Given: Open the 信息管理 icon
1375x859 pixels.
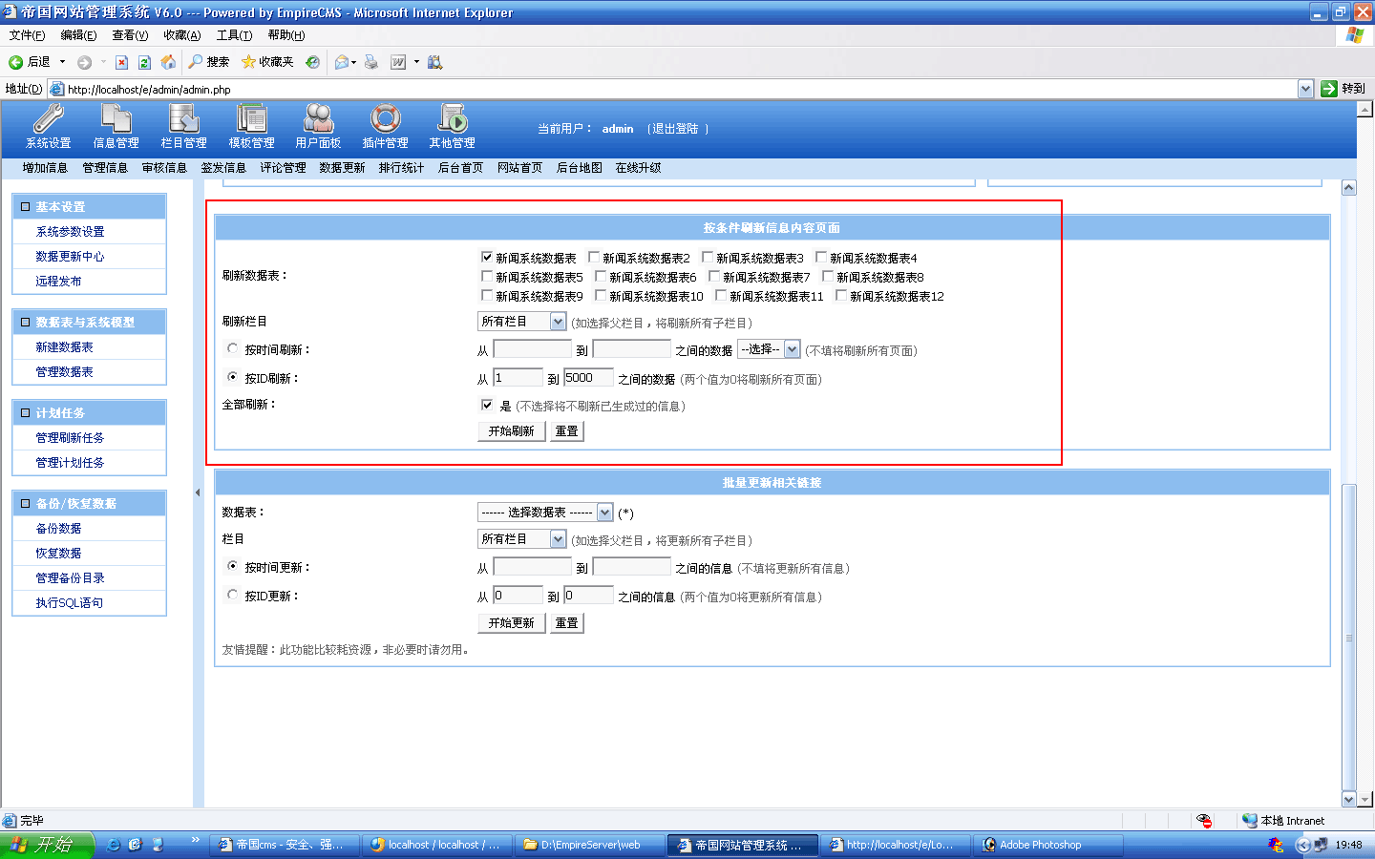Looking at the screenshot, I should pyautogui.click(x=116, y=119).
